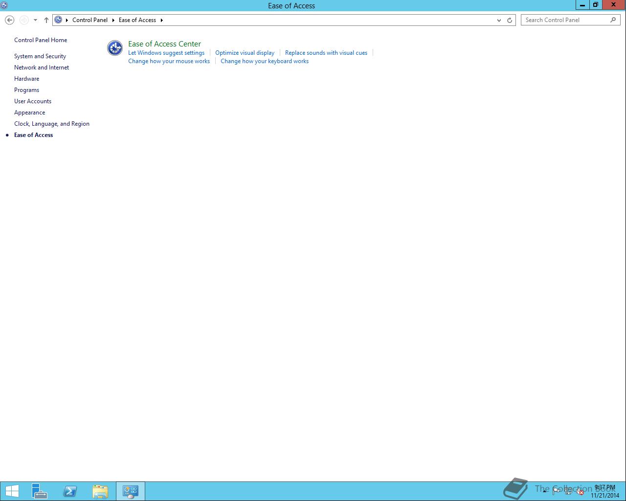The width and height of the screenshot is (626, 501).
Task: Select Control Panel in address bar
Action: pos(90,20)
